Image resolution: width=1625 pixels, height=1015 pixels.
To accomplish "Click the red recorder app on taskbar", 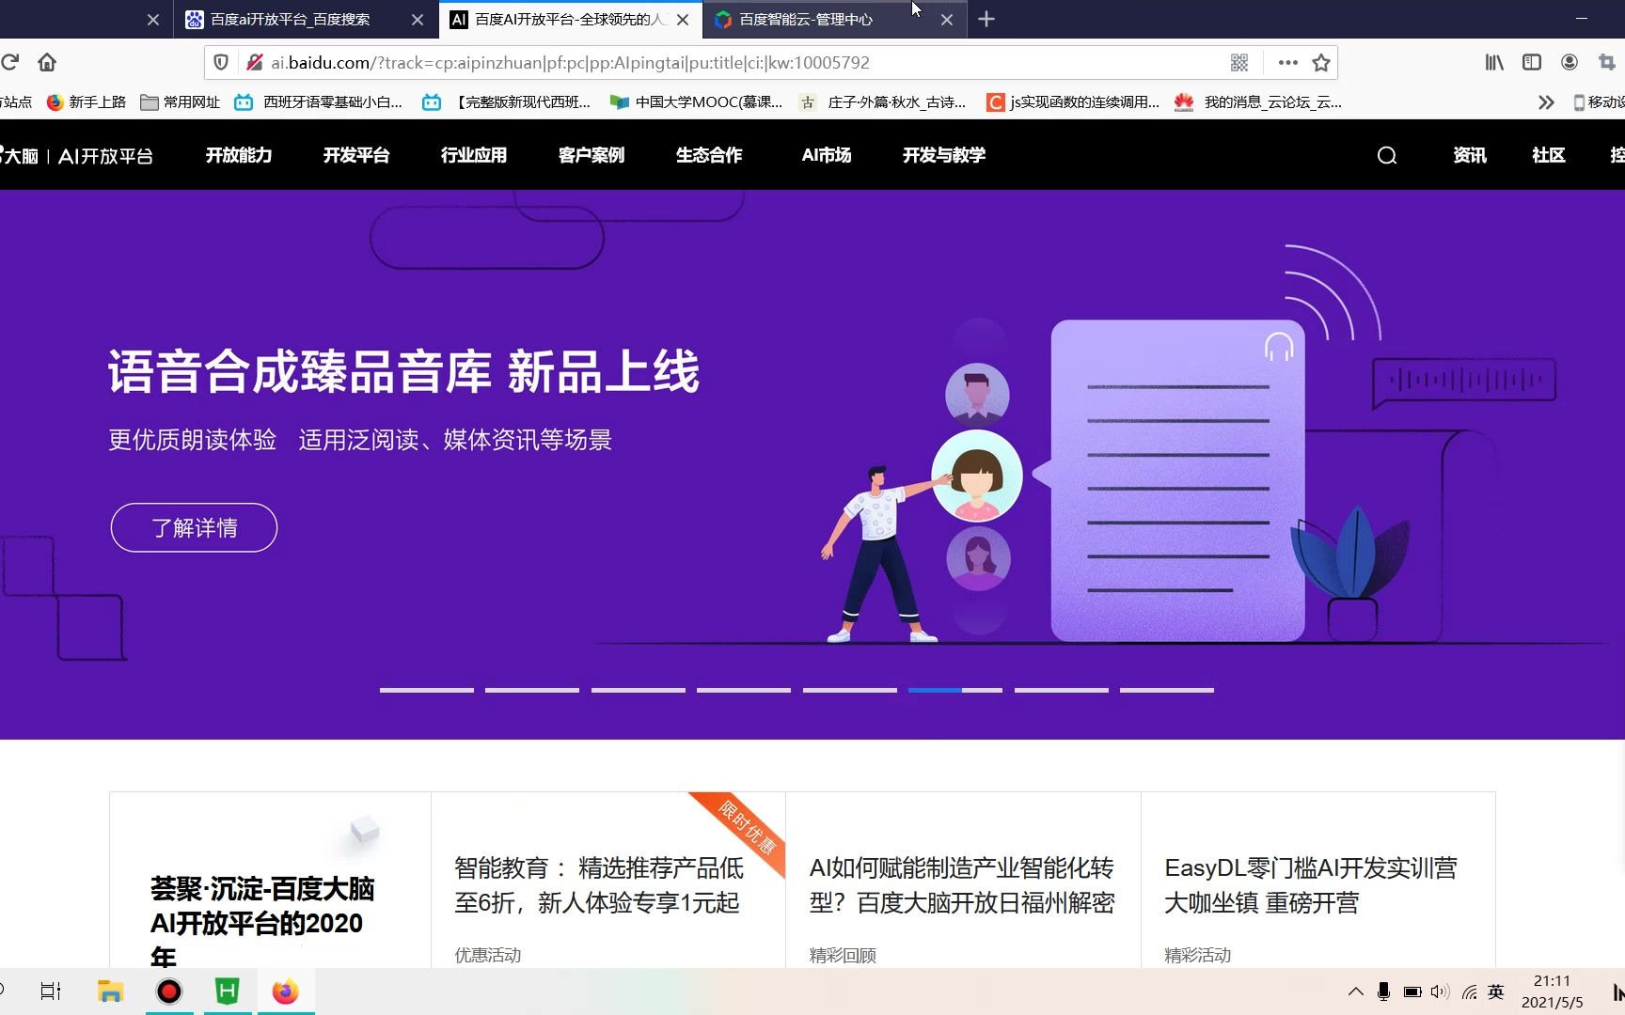I will point(169,991).
